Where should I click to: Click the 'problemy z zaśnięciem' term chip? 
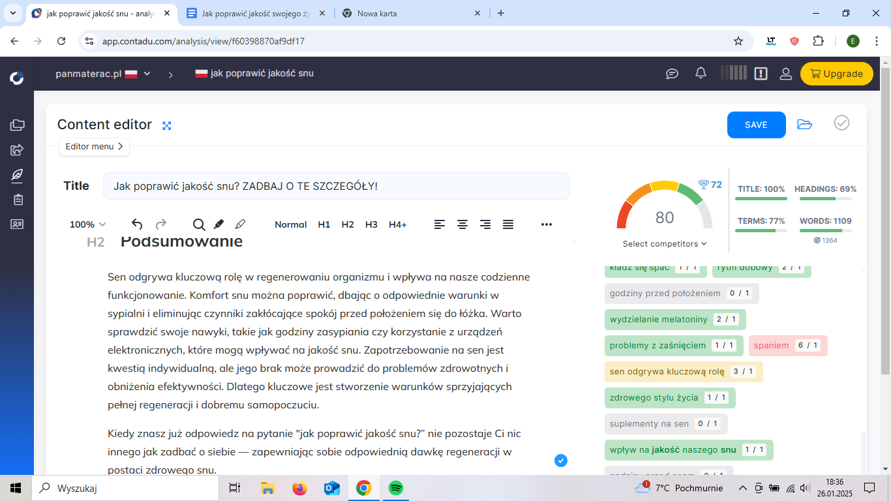pos(674,346)
